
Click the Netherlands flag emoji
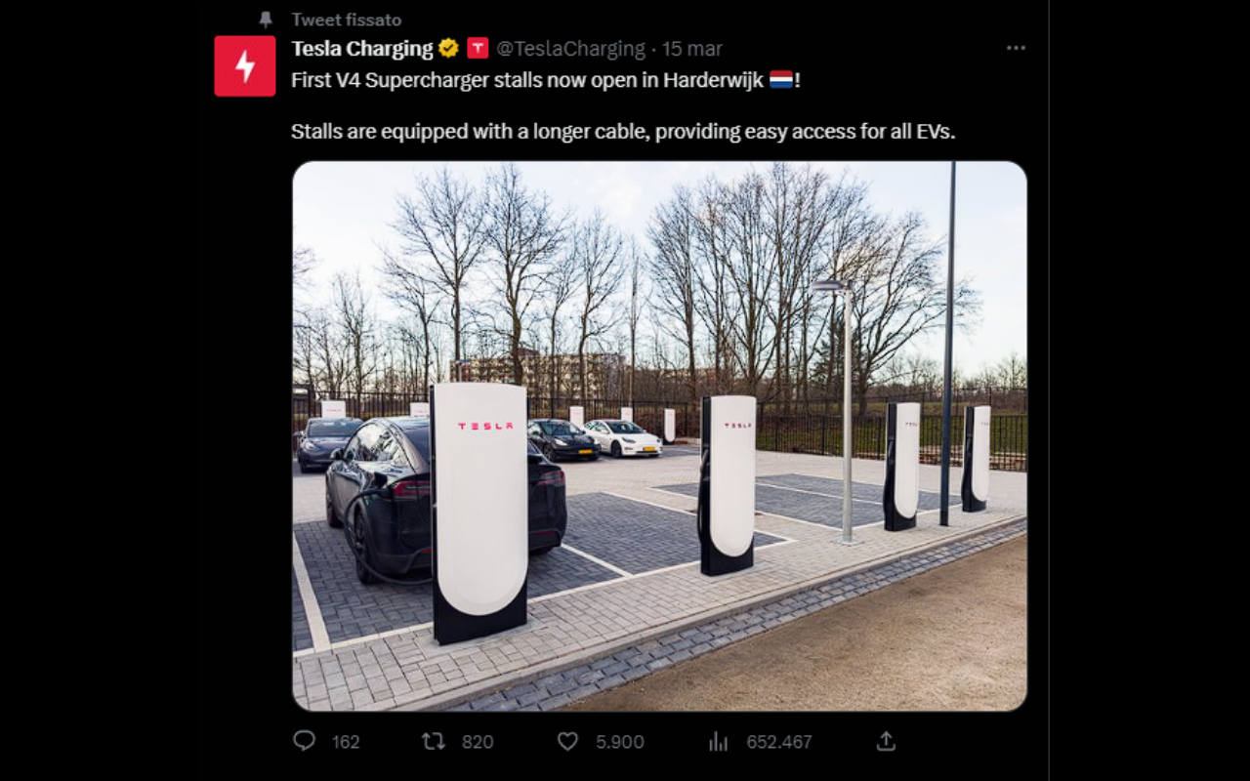pos(781,79)
